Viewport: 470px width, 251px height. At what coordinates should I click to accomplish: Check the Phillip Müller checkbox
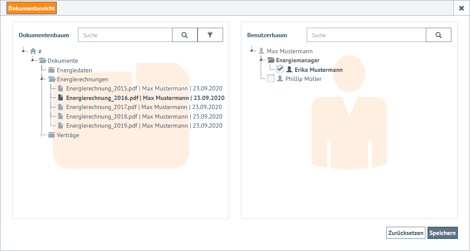coord(271,79)
